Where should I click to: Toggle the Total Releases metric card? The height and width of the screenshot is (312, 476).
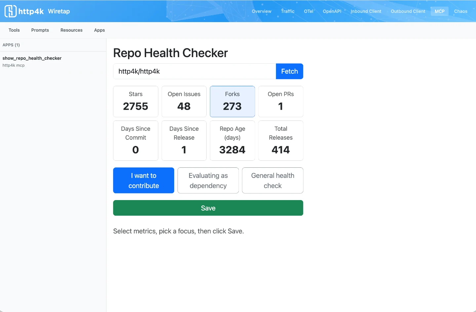[281, 141]
